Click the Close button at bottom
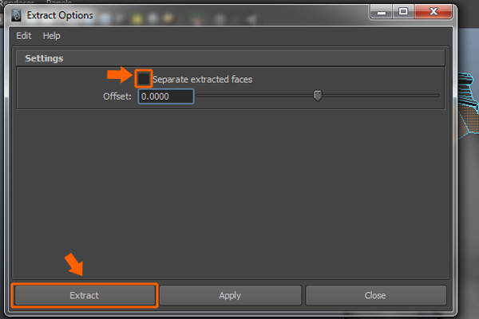Screen dimensions: 479x319 coord(375,295)
